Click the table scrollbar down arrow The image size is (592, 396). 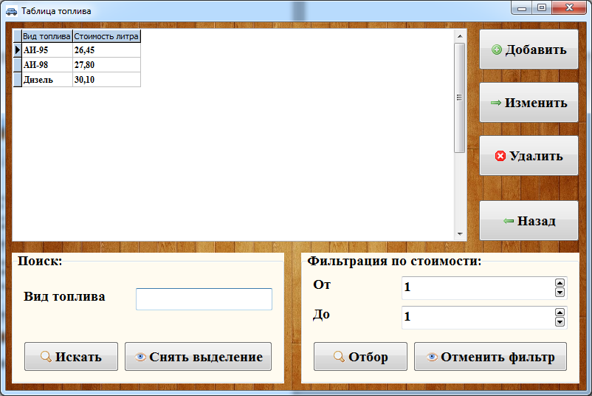459,234
